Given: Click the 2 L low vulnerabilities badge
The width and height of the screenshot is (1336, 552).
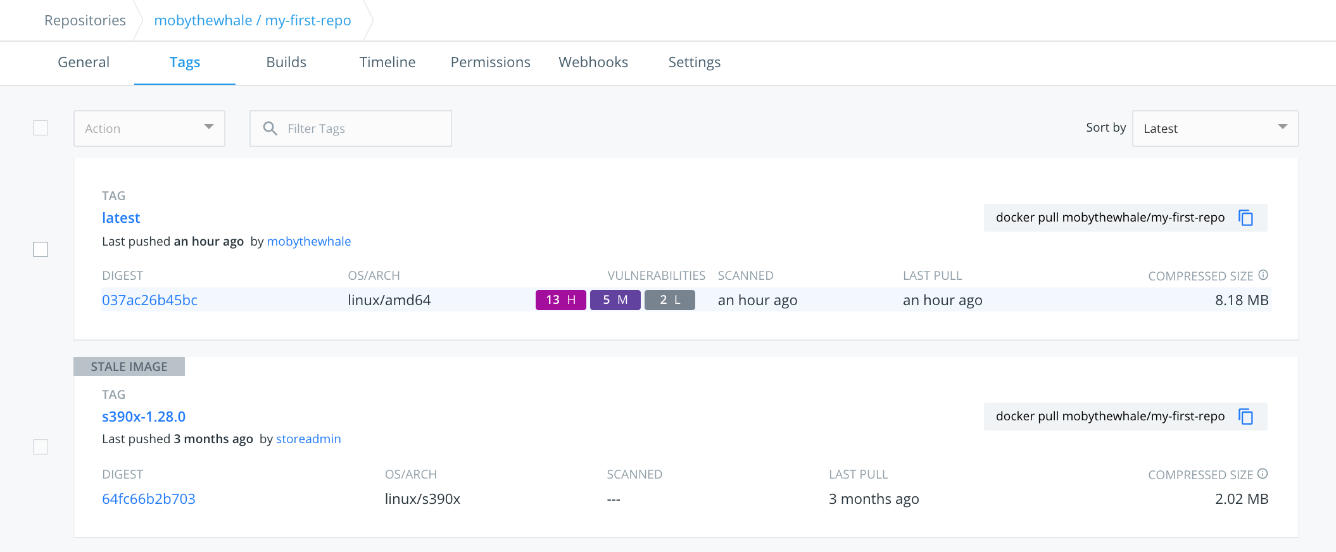Looking at the screenshot, I should (x=669, y=300).
